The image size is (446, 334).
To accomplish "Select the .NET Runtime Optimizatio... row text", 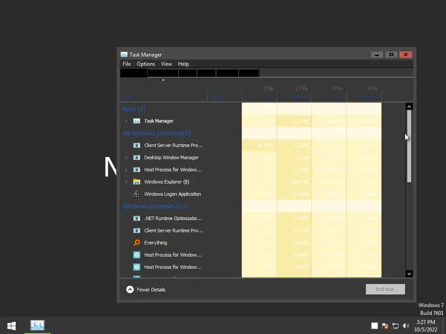I will point(173,218).
